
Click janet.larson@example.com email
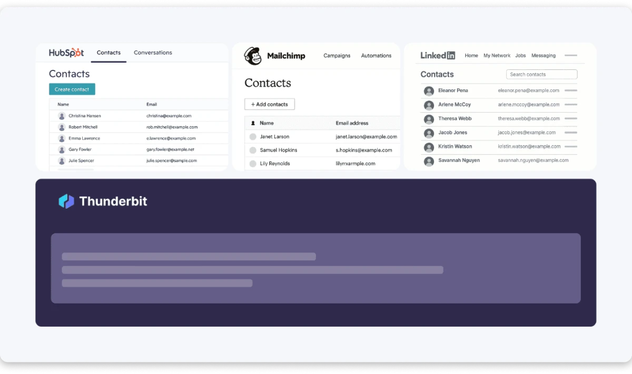[367, 137]
